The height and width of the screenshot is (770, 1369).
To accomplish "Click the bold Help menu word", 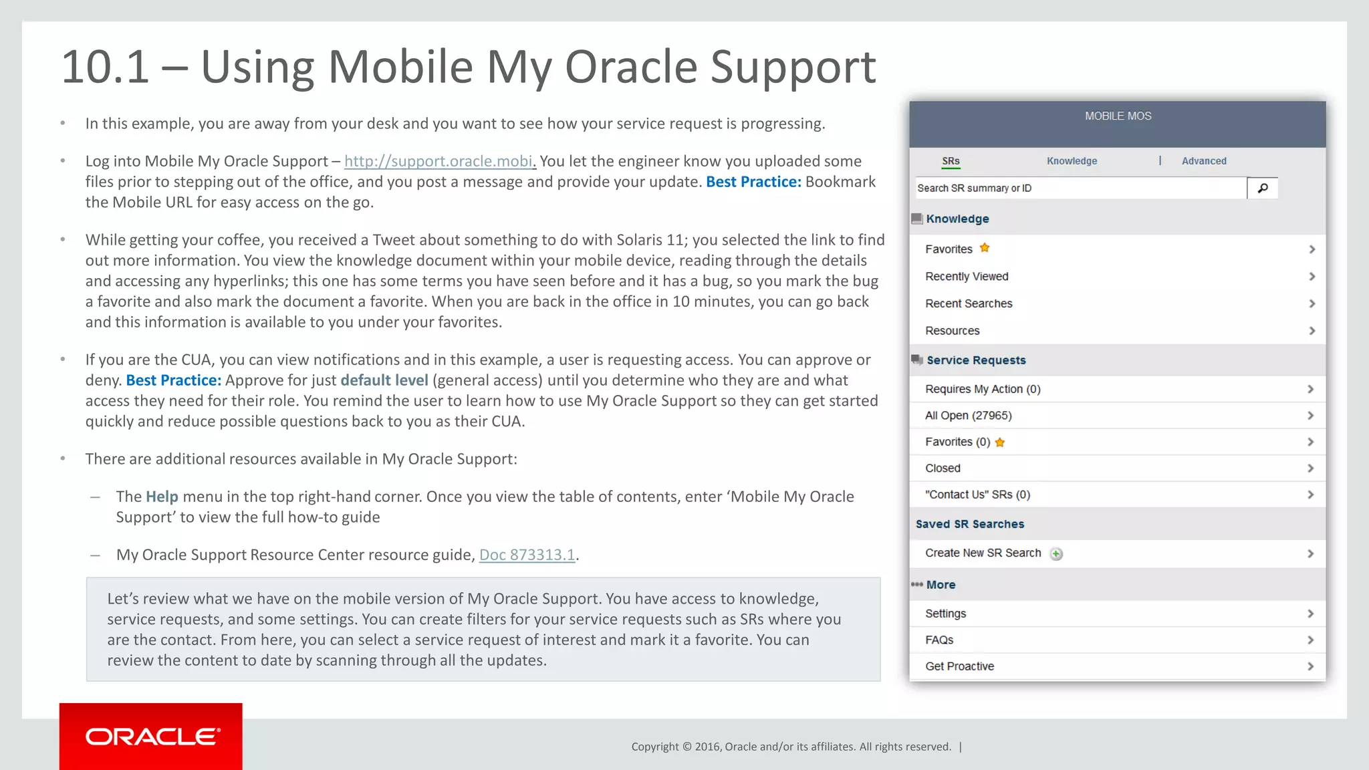I will (x=162, y=497).
